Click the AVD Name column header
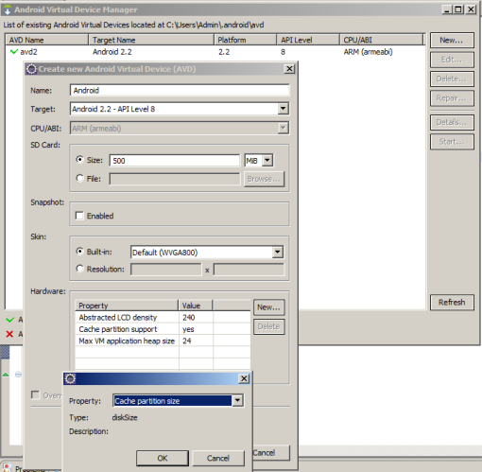Image resolution: width=482 pixels, height=472 pixels. [x=47, y=40]
